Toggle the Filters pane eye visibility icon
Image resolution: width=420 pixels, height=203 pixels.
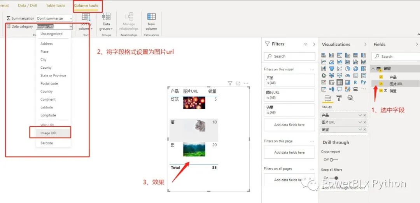305,44
